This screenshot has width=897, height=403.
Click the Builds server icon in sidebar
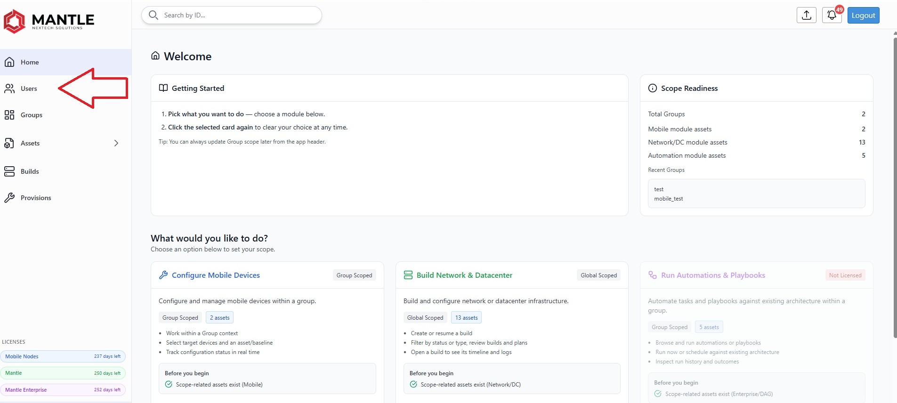tap(9, 171)
